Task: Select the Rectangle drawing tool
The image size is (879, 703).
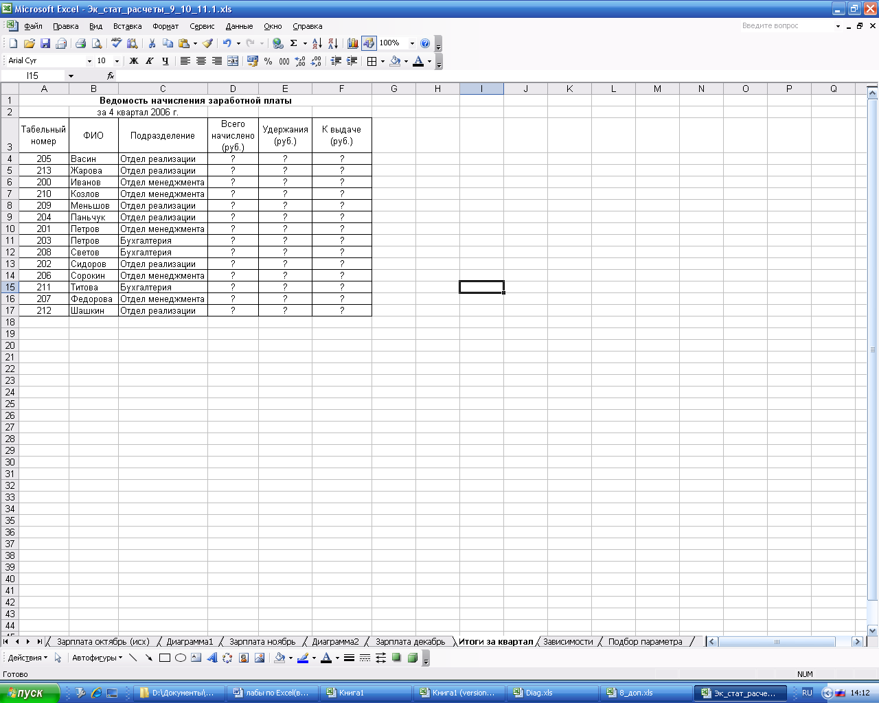Action: pyautogui.click(x=165, y=658)
